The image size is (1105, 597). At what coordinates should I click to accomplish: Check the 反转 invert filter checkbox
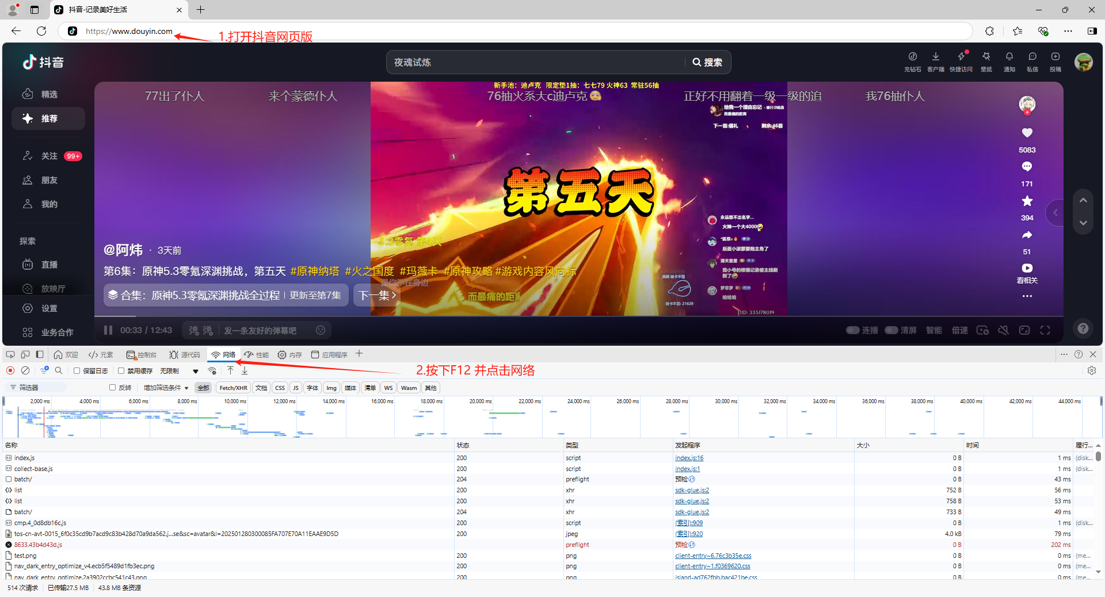point(112,388)
